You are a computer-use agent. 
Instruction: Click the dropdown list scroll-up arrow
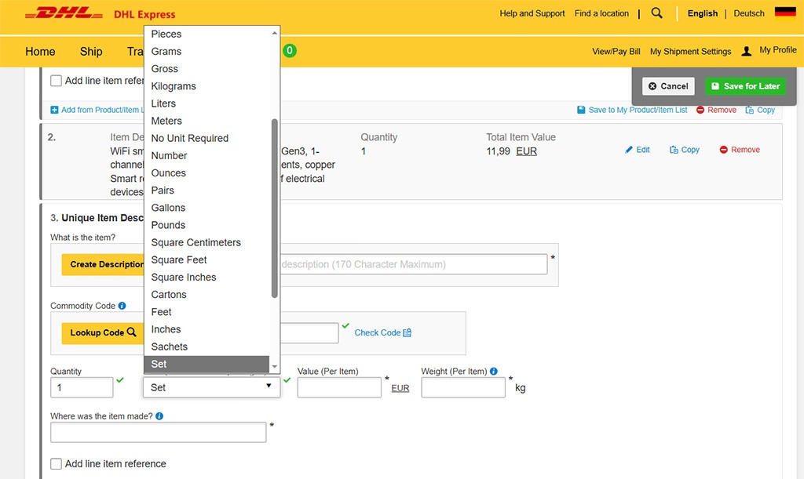(274, 33)
